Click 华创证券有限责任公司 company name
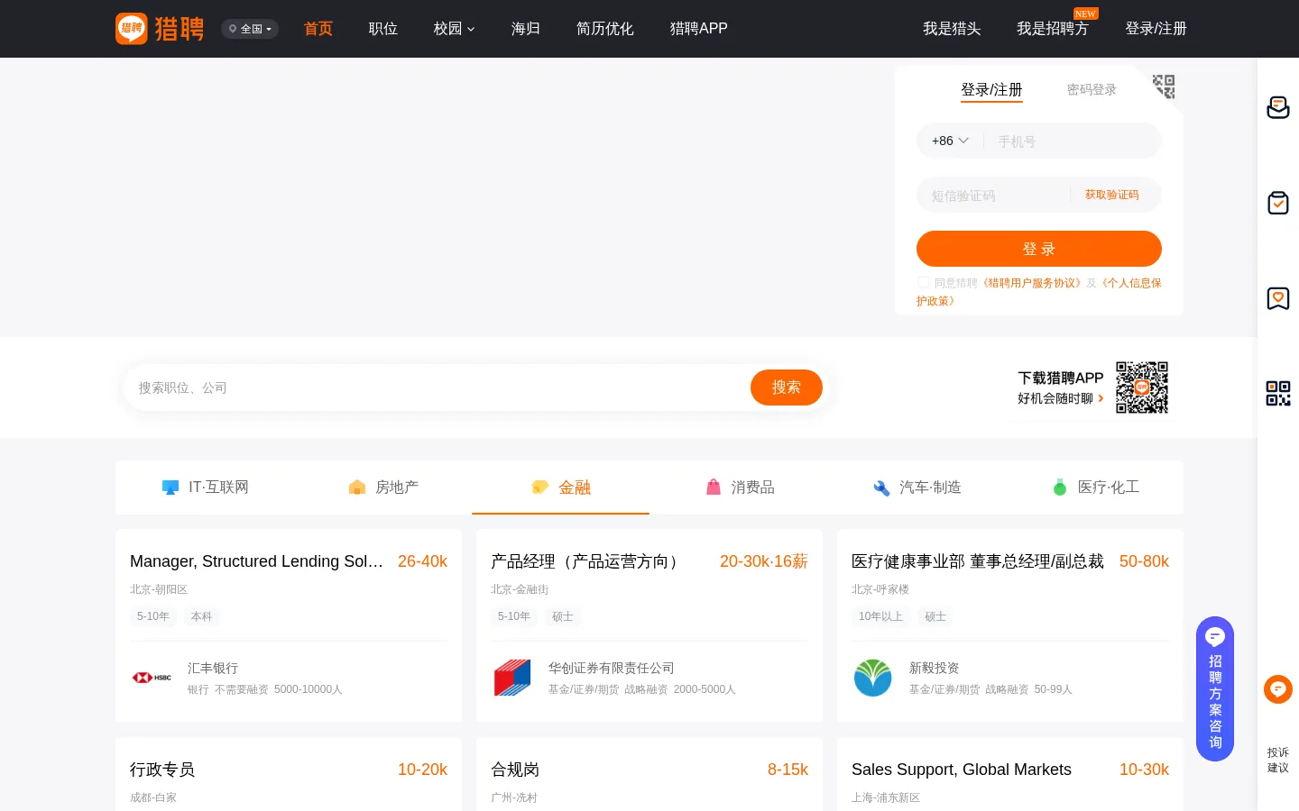 [x=612, y=668]
